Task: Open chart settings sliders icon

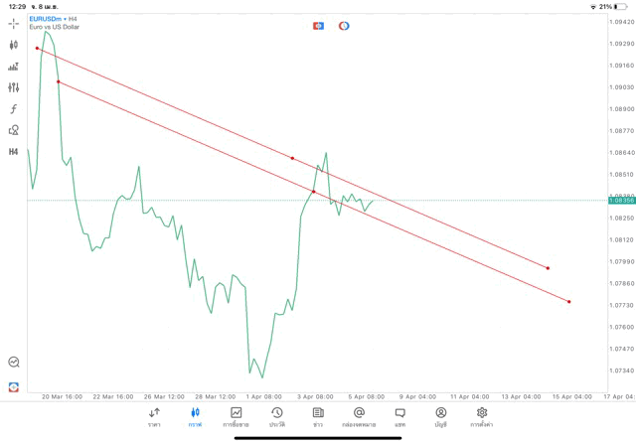Action: pyautogui.click(x=14, y=87)
